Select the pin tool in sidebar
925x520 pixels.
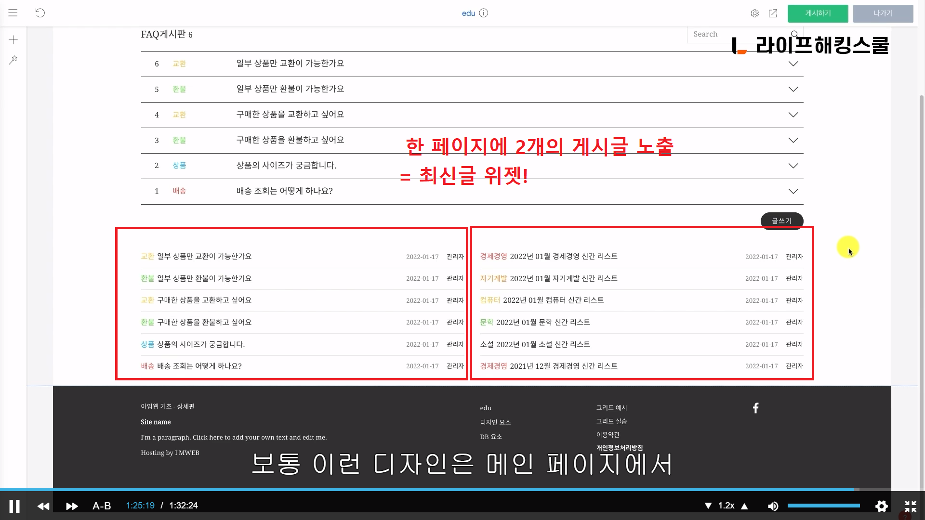pyautogui.click(x=13, y=60)
